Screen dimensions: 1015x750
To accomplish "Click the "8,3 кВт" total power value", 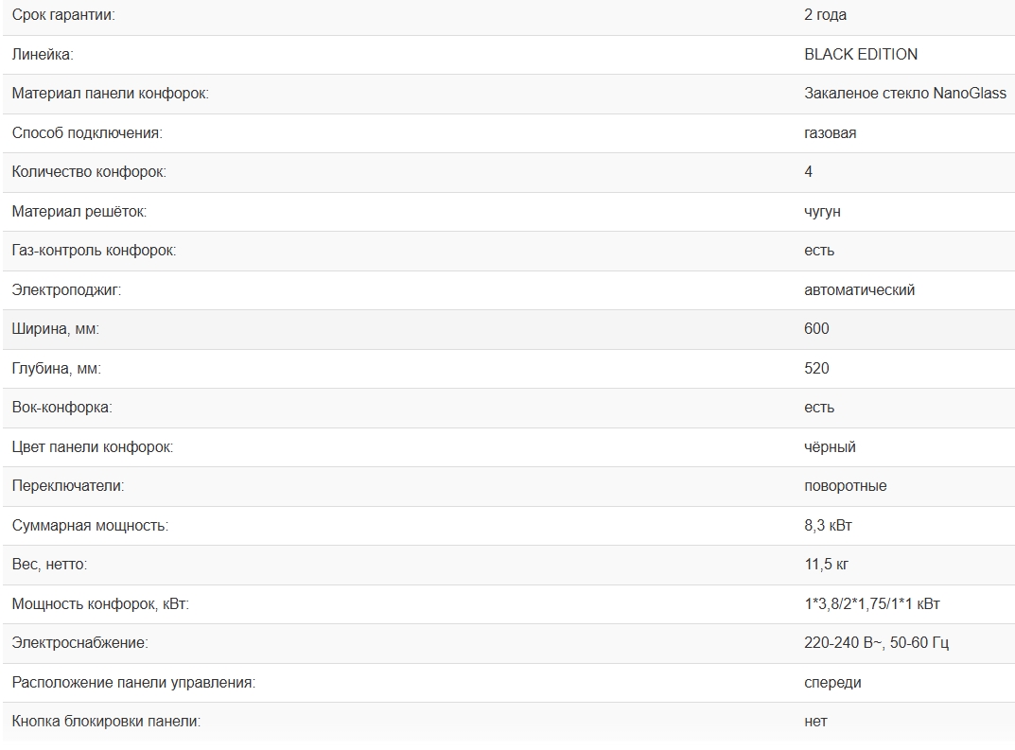I will click(829, 526).
